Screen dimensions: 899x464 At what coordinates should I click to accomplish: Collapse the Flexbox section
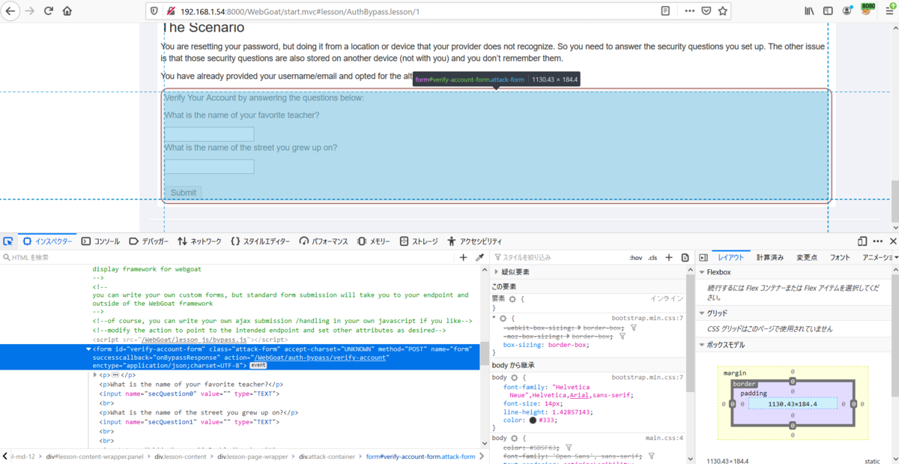click(x=702, y=272)
